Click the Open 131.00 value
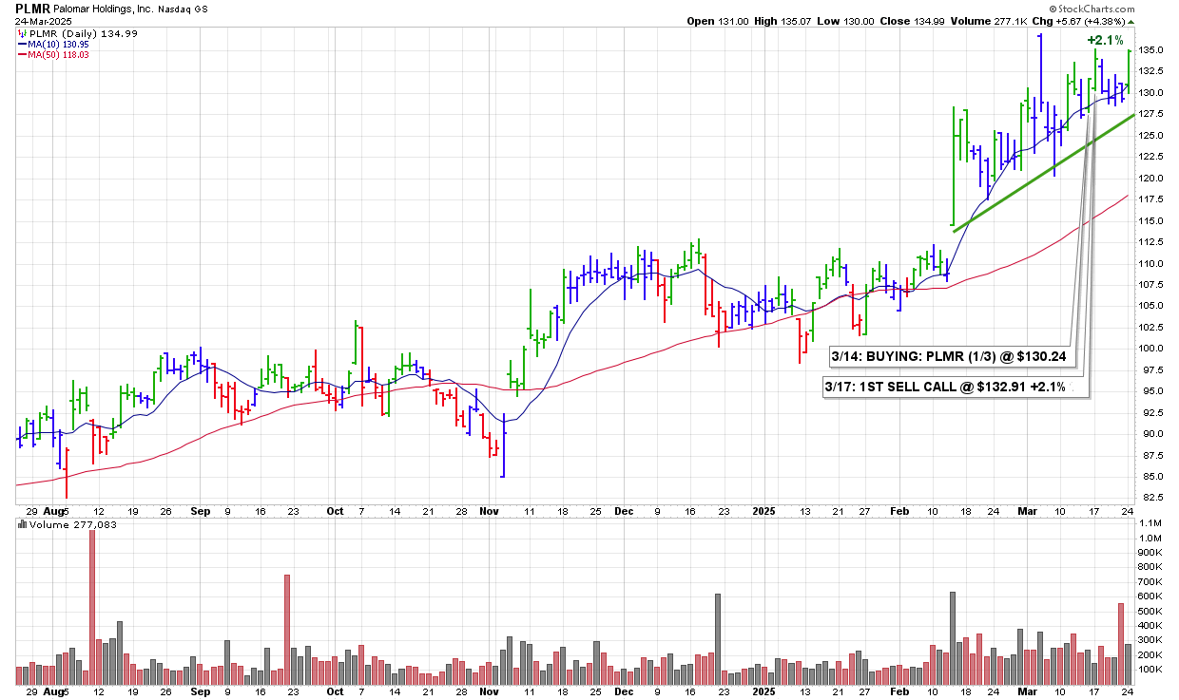The width and height of the screenshot is (1179, 700). (718, 21)
